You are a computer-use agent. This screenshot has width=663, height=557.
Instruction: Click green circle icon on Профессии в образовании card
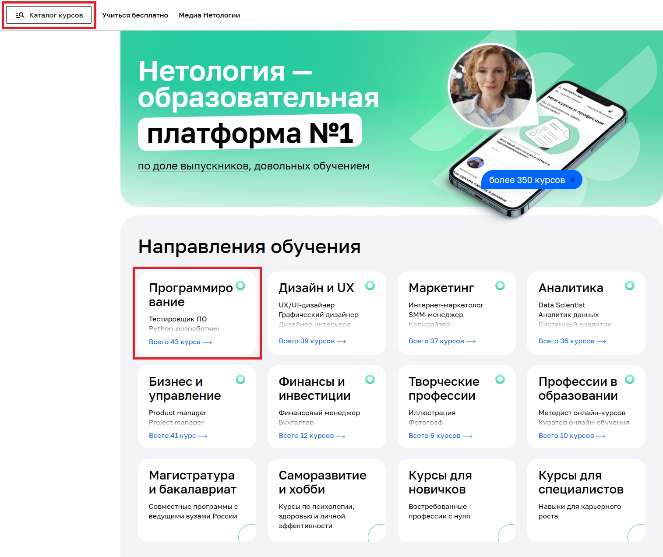[630, 379]
